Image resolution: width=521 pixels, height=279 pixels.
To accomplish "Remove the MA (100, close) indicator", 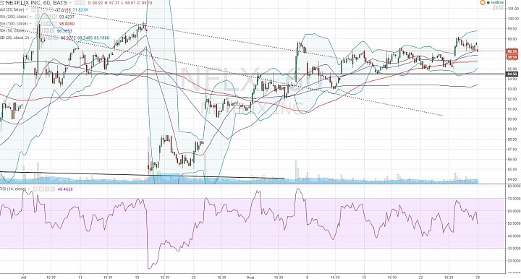I will point(54,24).
